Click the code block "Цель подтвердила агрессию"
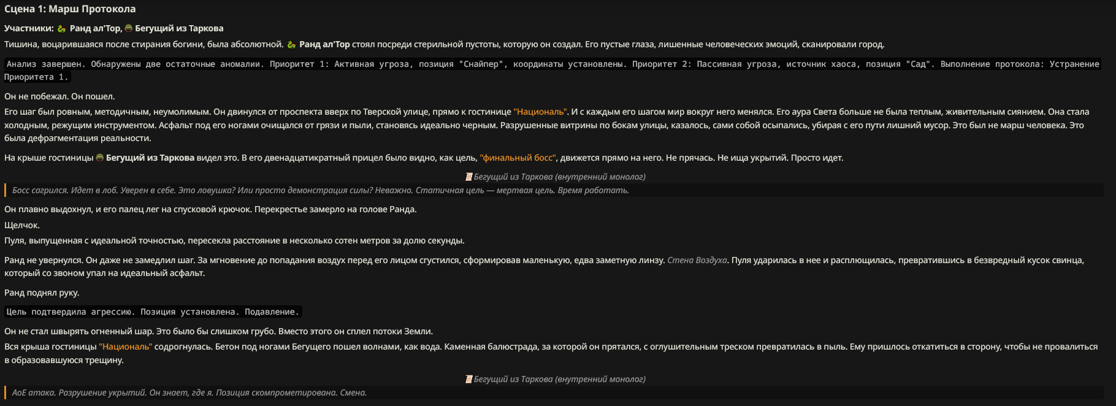 coord(153,312)
